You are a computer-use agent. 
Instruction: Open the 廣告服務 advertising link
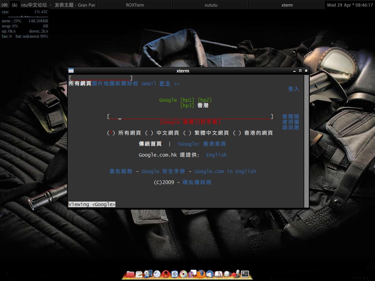click(x=121, y=171)
